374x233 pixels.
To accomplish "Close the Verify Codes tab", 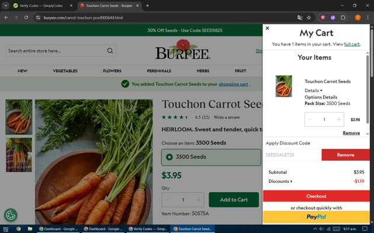I will [71, 5].
